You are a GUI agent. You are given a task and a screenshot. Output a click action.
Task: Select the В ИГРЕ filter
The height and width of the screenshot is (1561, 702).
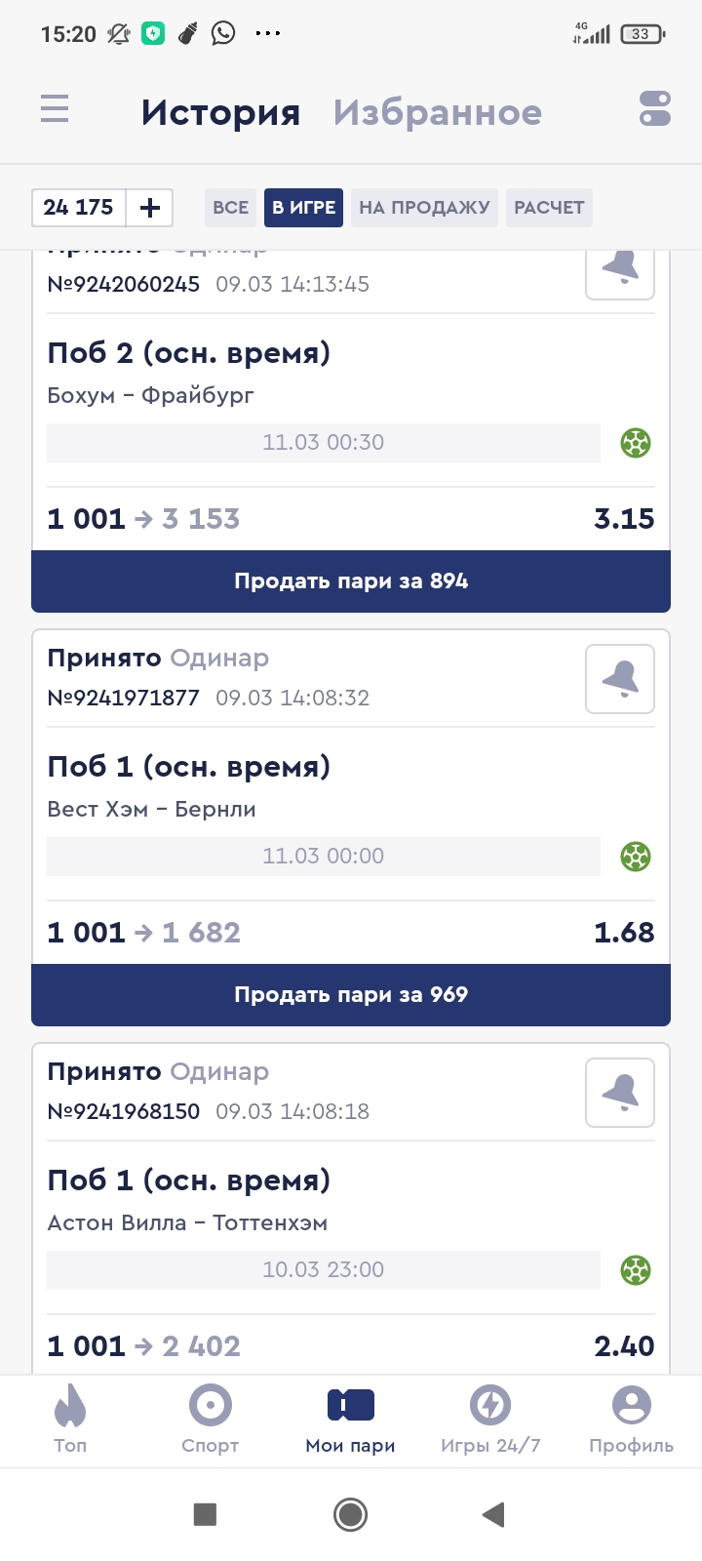coord(303,208)
